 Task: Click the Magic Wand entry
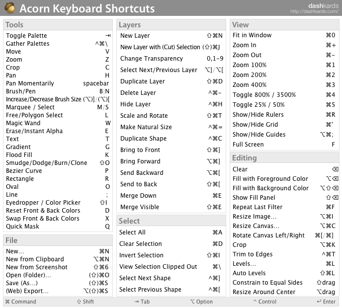58,123
